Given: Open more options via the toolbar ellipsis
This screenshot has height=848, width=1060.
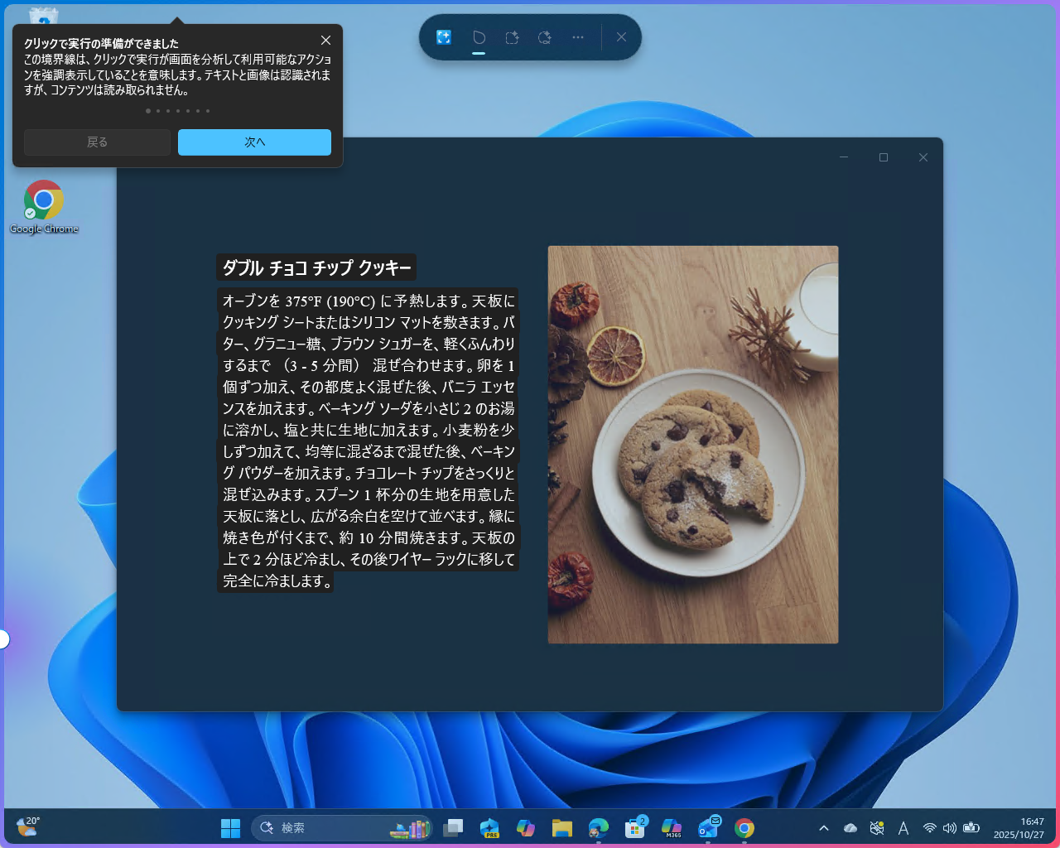Looking at the screenshot, I should 577,37.
